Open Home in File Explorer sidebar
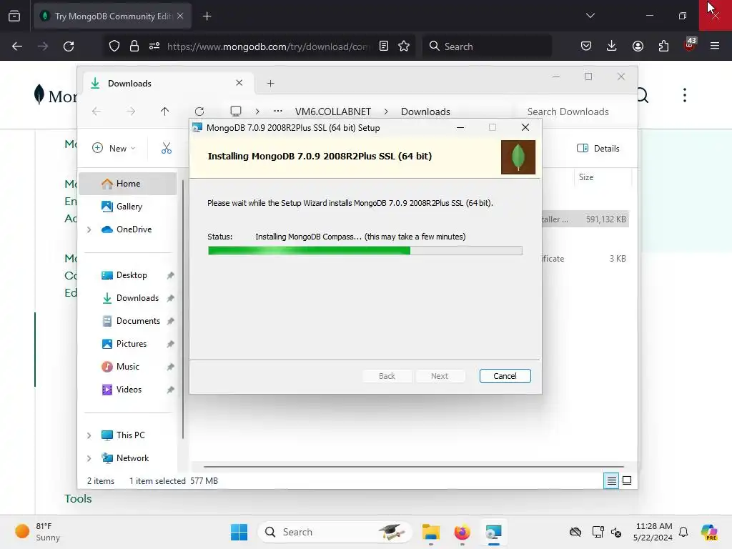The image size is (732, 549). [128, 184]
